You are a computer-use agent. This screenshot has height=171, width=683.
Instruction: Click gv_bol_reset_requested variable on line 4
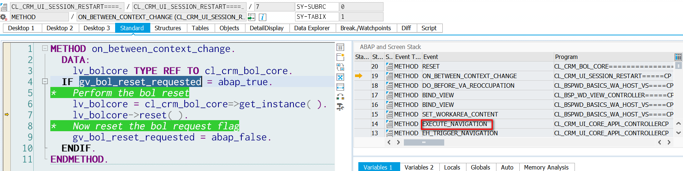(x=140, y=82)
